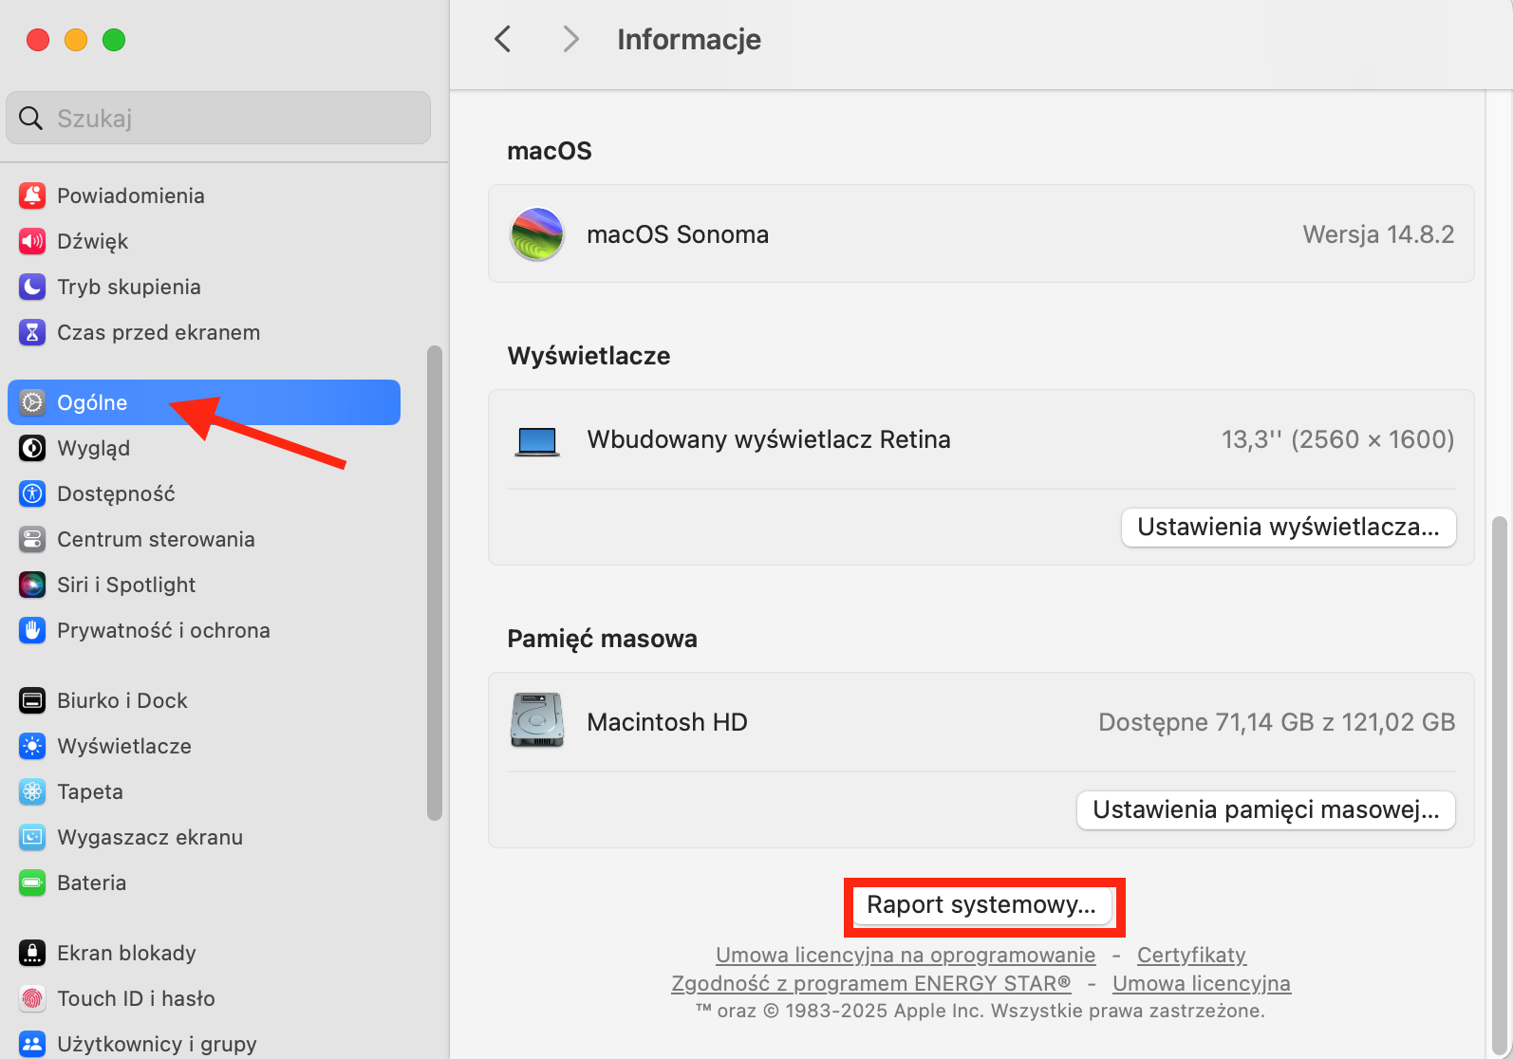Select the Ogólne sidebar item
This screenshot has height=1059, width=1513.
coord(204,402)
